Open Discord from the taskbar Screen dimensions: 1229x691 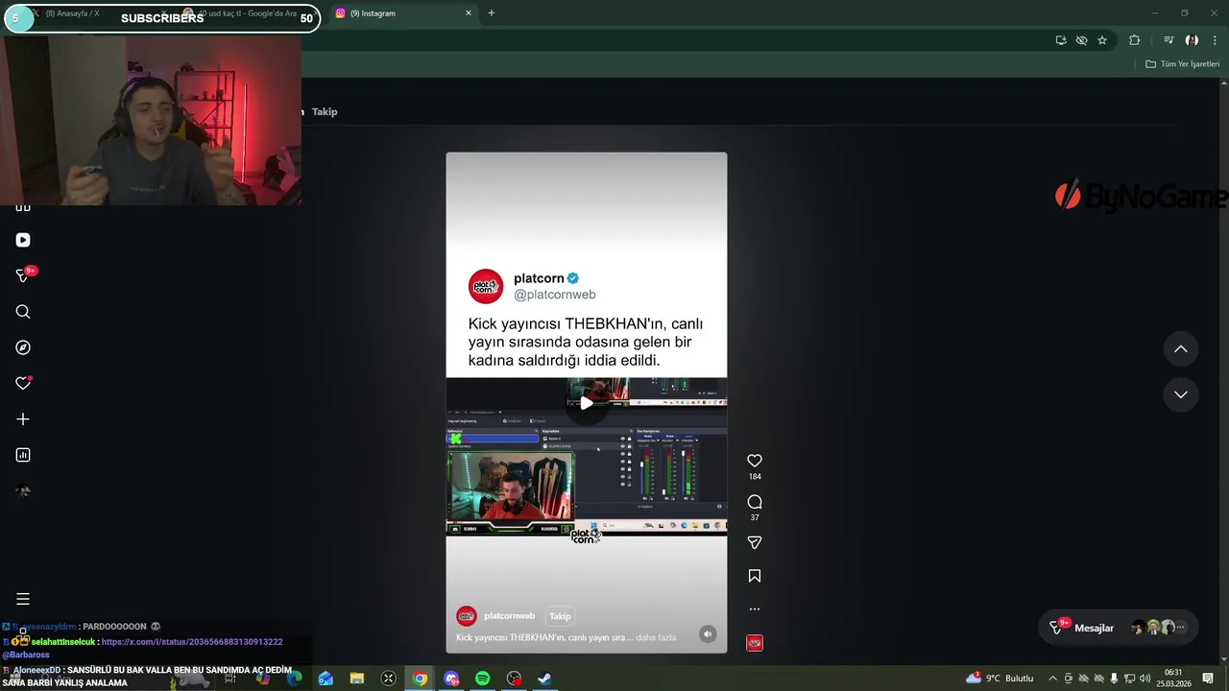click(451, 679)
